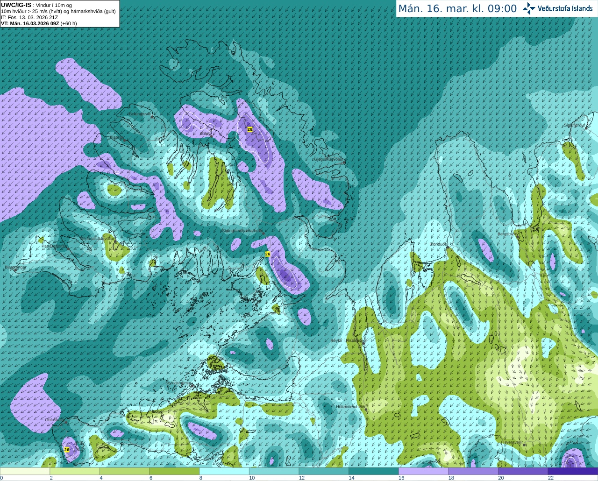The height and width of the screenshot is (481, 598).
Task: Click the 4–6 m/s green legend swatch
Action: point(124,471)
